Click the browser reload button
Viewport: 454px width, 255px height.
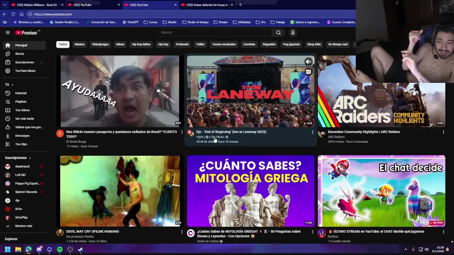tap(13, 14)
